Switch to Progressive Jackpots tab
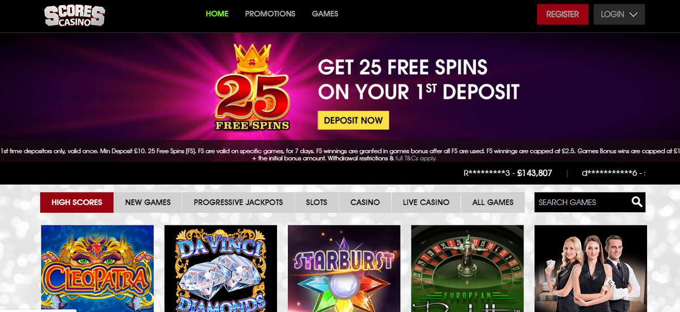Screen dimensions: 680x312 [239, 202]
